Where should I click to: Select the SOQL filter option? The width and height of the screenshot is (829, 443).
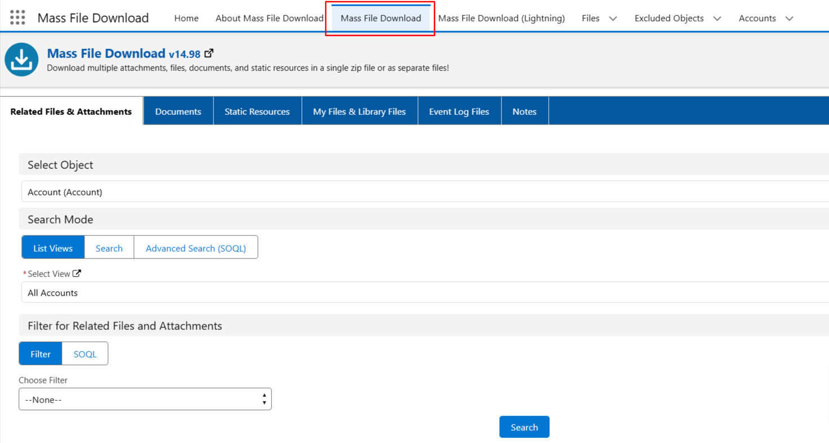point(85,353)
